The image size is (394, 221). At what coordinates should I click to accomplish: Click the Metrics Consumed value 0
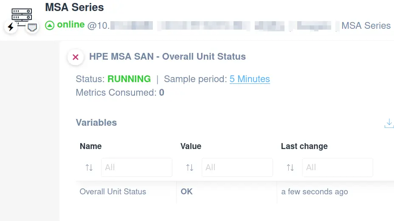click(162, 93)
